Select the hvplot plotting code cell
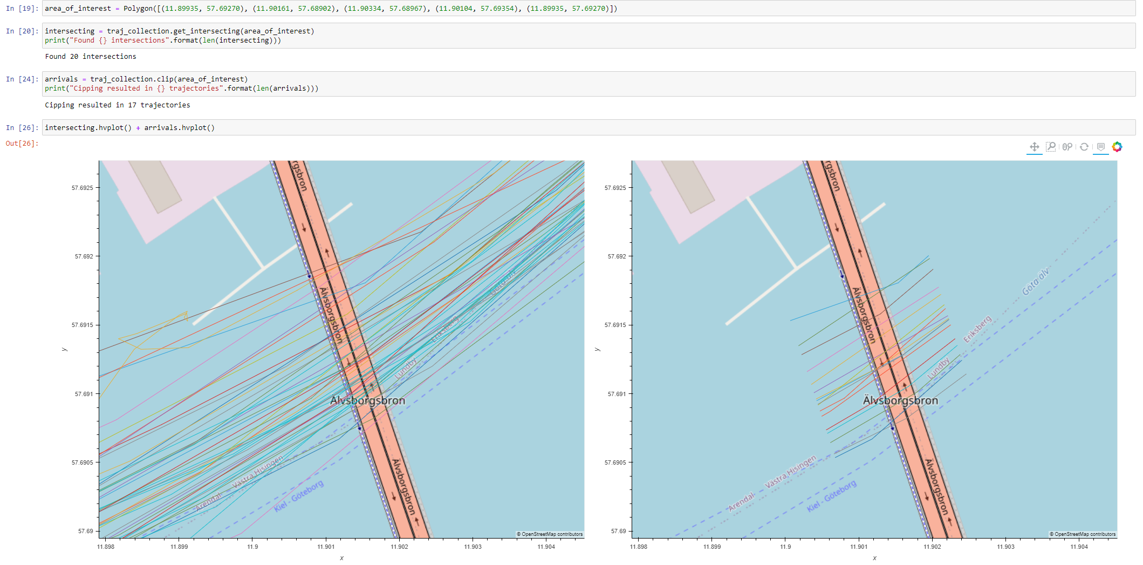This screenshot has width=1143, height=565. [x=129, y=128]
